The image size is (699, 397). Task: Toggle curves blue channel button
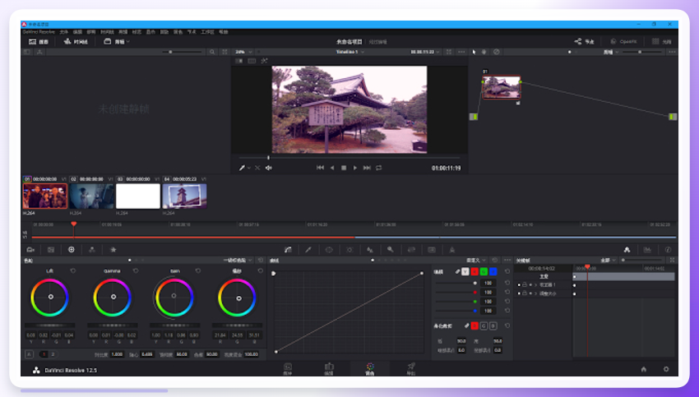[493, 271]
